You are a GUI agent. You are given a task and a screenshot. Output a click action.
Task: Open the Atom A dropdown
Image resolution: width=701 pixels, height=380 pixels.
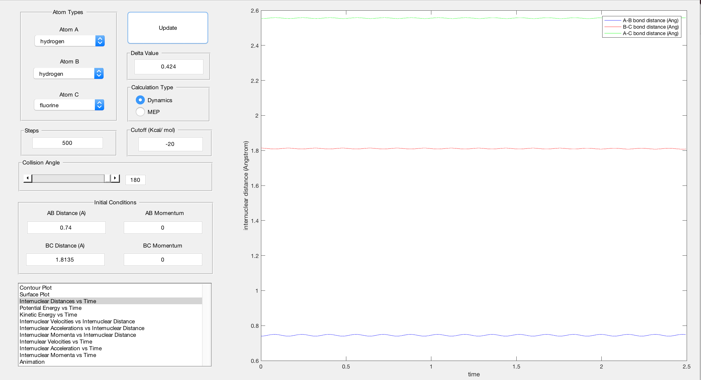pyautogui.click(x=70, y=41)
